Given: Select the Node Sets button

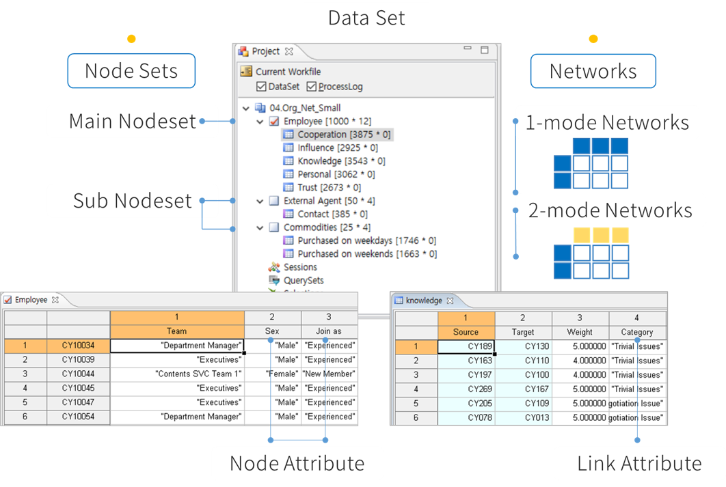Looking at the screenshot, I should (131, 71).
